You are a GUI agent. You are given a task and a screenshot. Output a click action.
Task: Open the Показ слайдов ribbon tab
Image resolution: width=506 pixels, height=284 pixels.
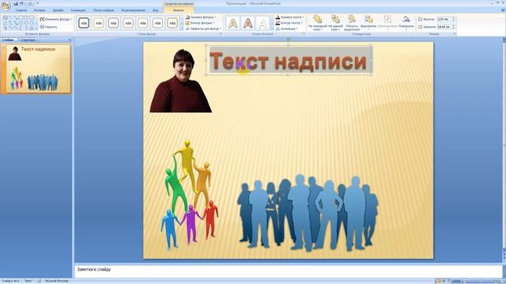[104, 10]
